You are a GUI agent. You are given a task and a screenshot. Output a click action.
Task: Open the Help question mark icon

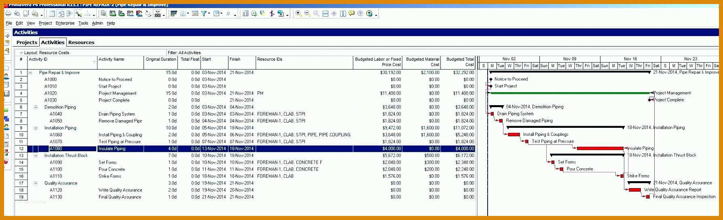pos(370,14)
